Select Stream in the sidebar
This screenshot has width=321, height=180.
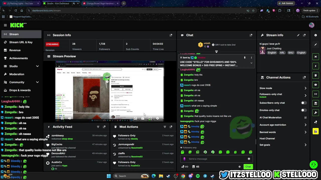[x=21, y=34]
